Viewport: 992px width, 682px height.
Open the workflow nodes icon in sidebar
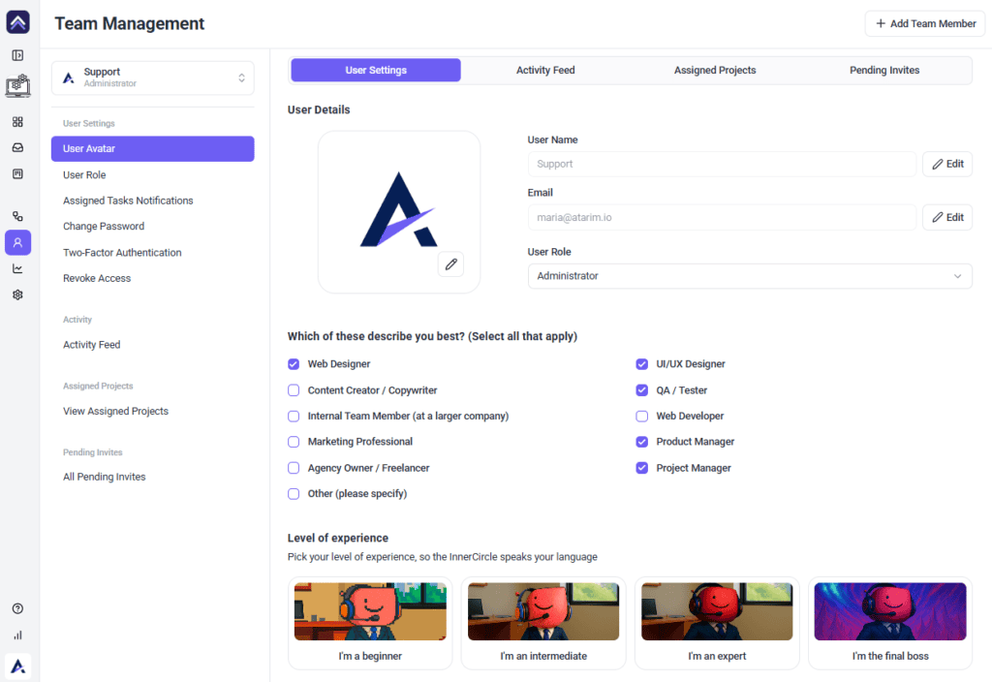[17, 216]
